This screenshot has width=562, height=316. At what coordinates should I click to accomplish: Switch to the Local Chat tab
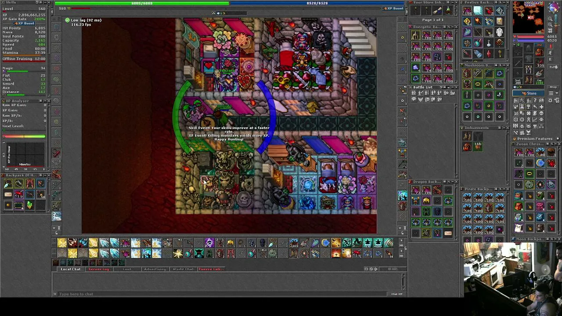[x=71, y=269]
